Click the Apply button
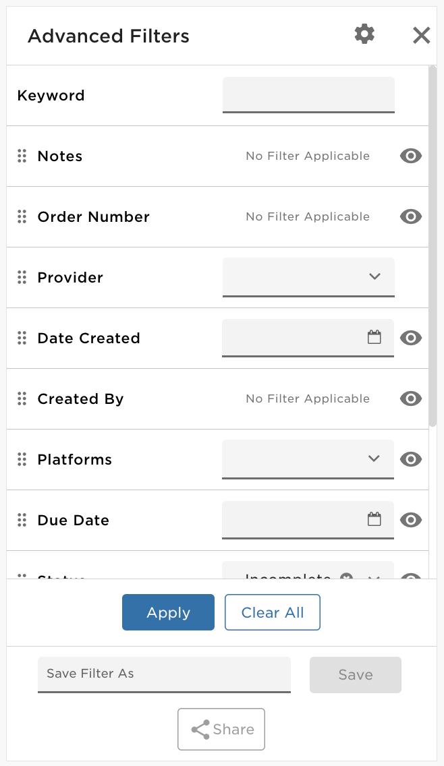The width and height of the screenshot is (444, 766). tap(168, 612)
